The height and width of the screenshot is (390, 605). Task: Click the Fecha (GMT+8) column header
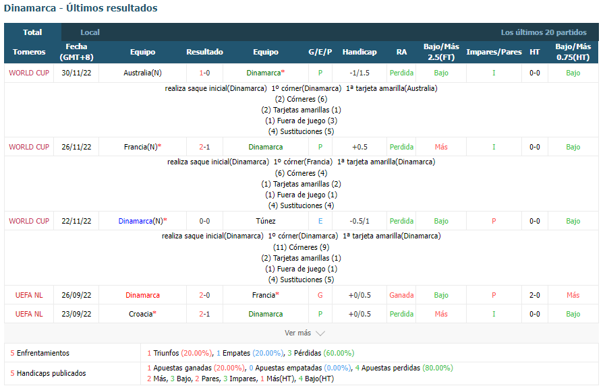[76, 52]
